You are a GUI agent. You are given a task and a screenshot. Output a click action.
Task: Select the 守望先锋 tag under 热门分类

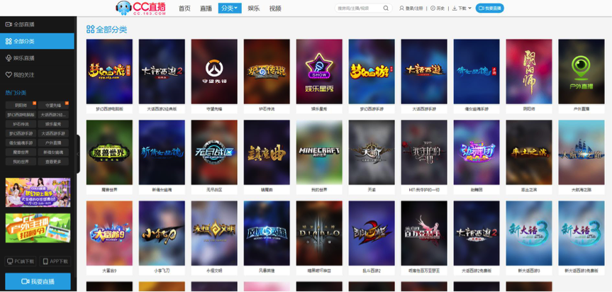[x=53, y=106]
